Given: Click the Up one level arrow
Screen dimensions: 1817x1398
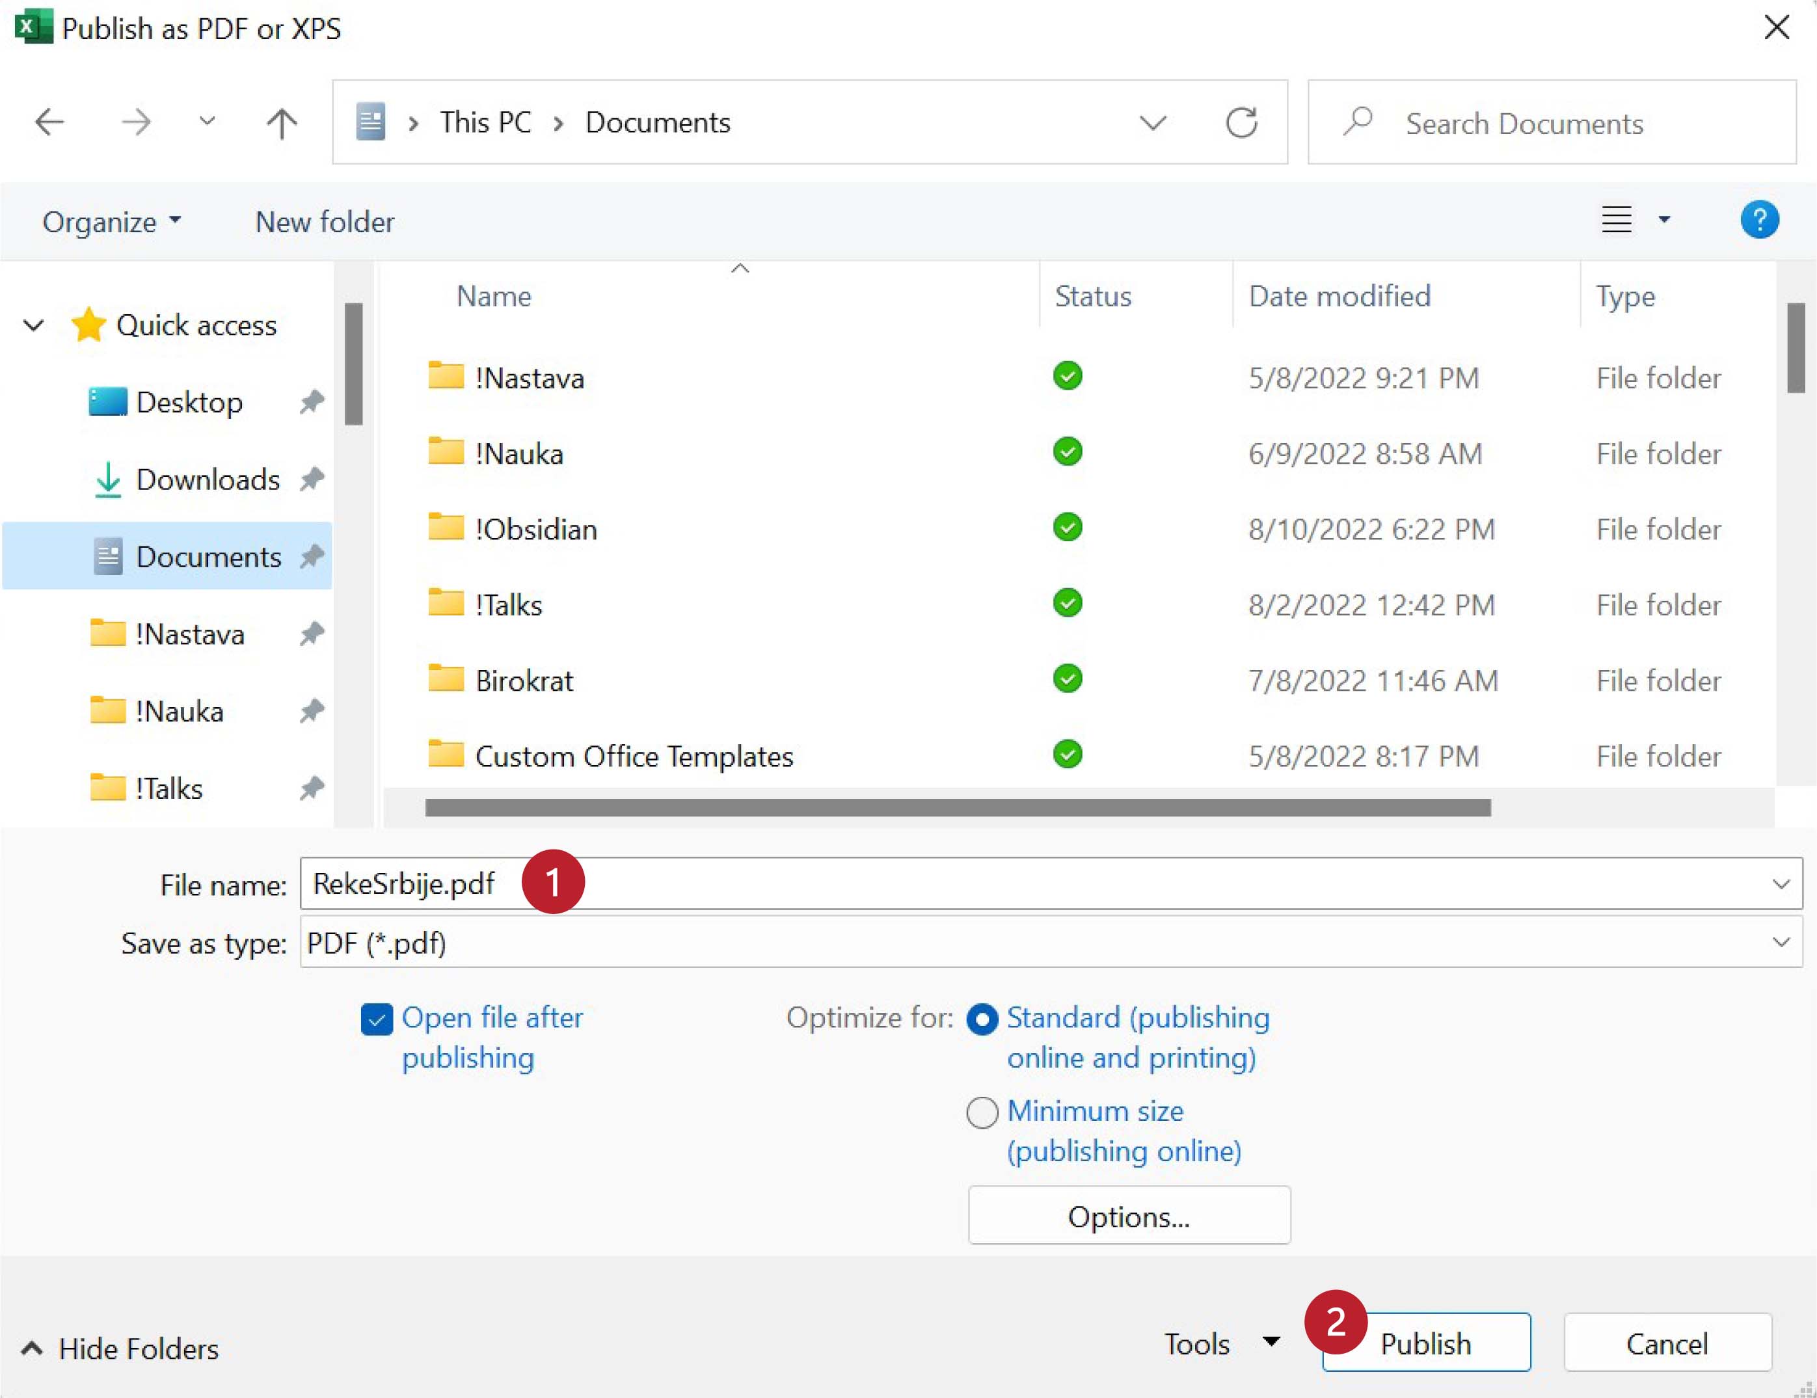Looking at the screenshot, I should coord(281,123).
